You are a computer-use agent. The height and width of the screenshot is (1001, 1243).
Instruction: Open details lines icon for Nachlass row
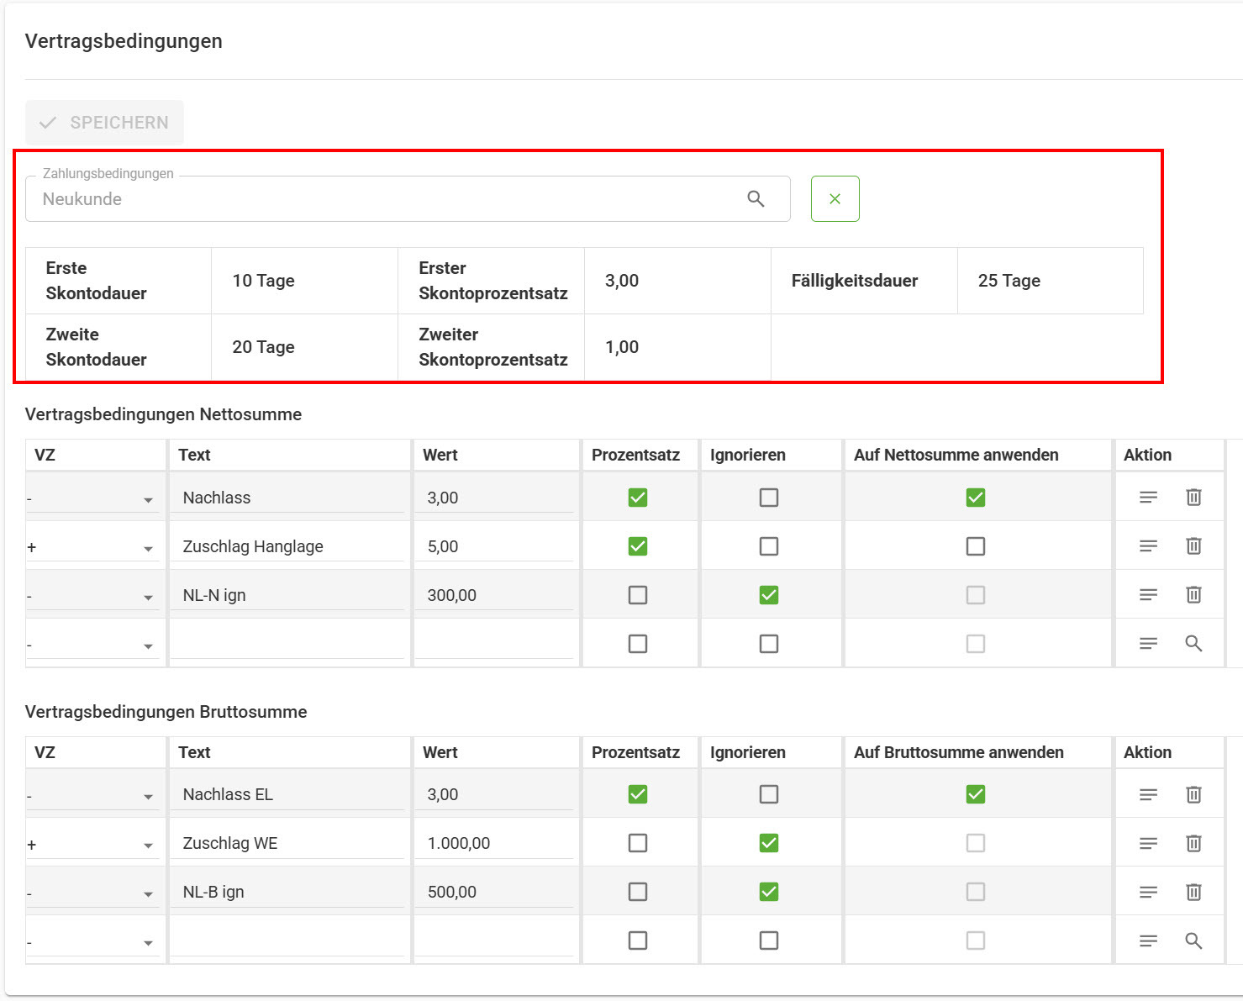pos(1148,498)
